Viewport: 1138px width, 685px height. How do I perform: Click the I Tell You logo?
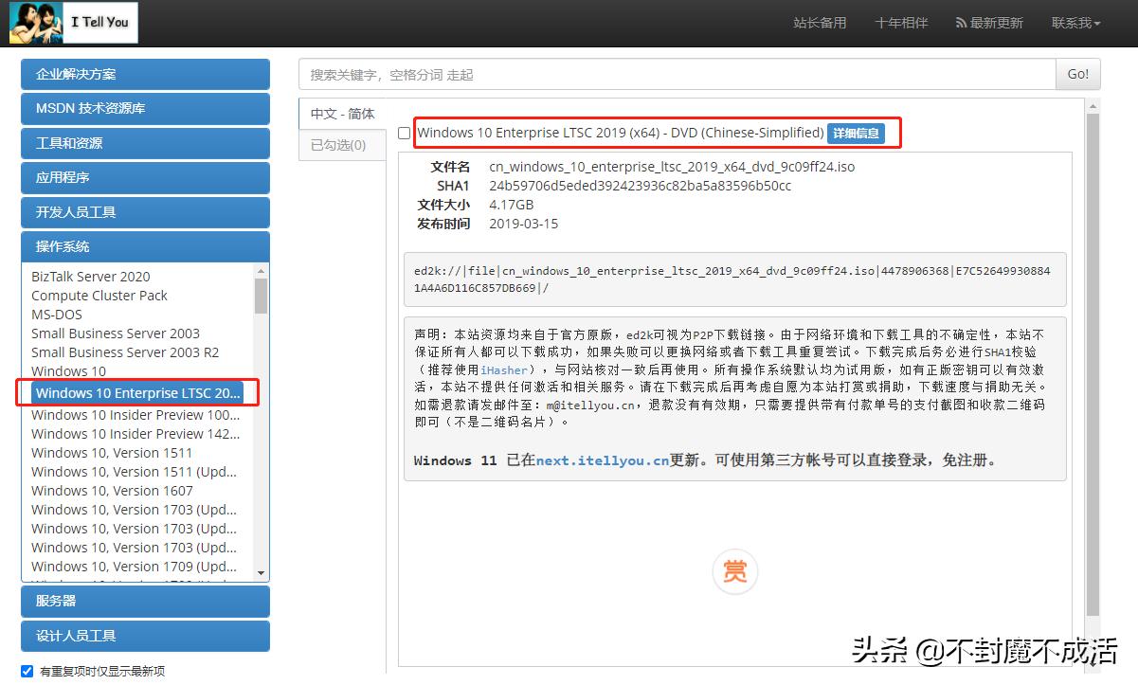tap(73, 22)
